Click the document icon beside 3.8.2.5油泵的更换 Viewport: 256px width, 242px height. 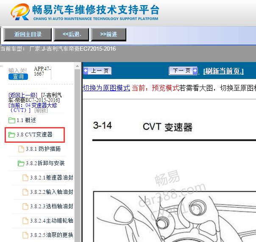click(25, 235)
